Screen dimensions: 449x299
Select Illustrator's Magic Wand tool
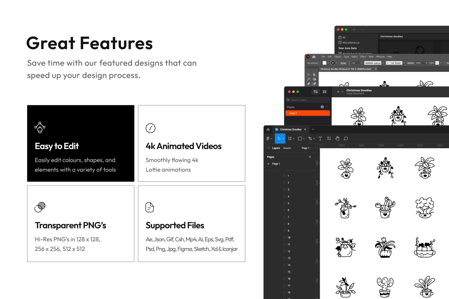(309, 79)
